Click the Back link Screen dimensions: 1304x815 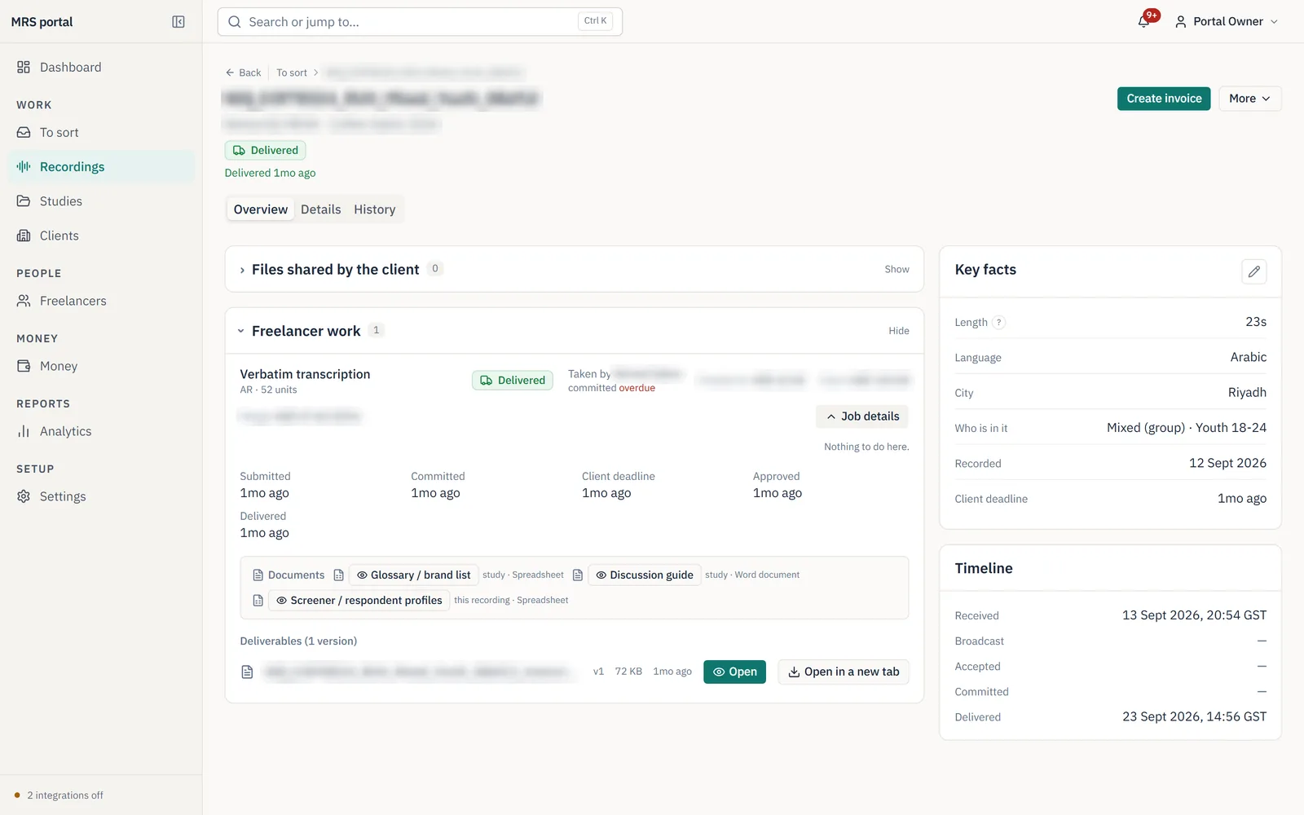pyautogui.click(x=243, y=73)
